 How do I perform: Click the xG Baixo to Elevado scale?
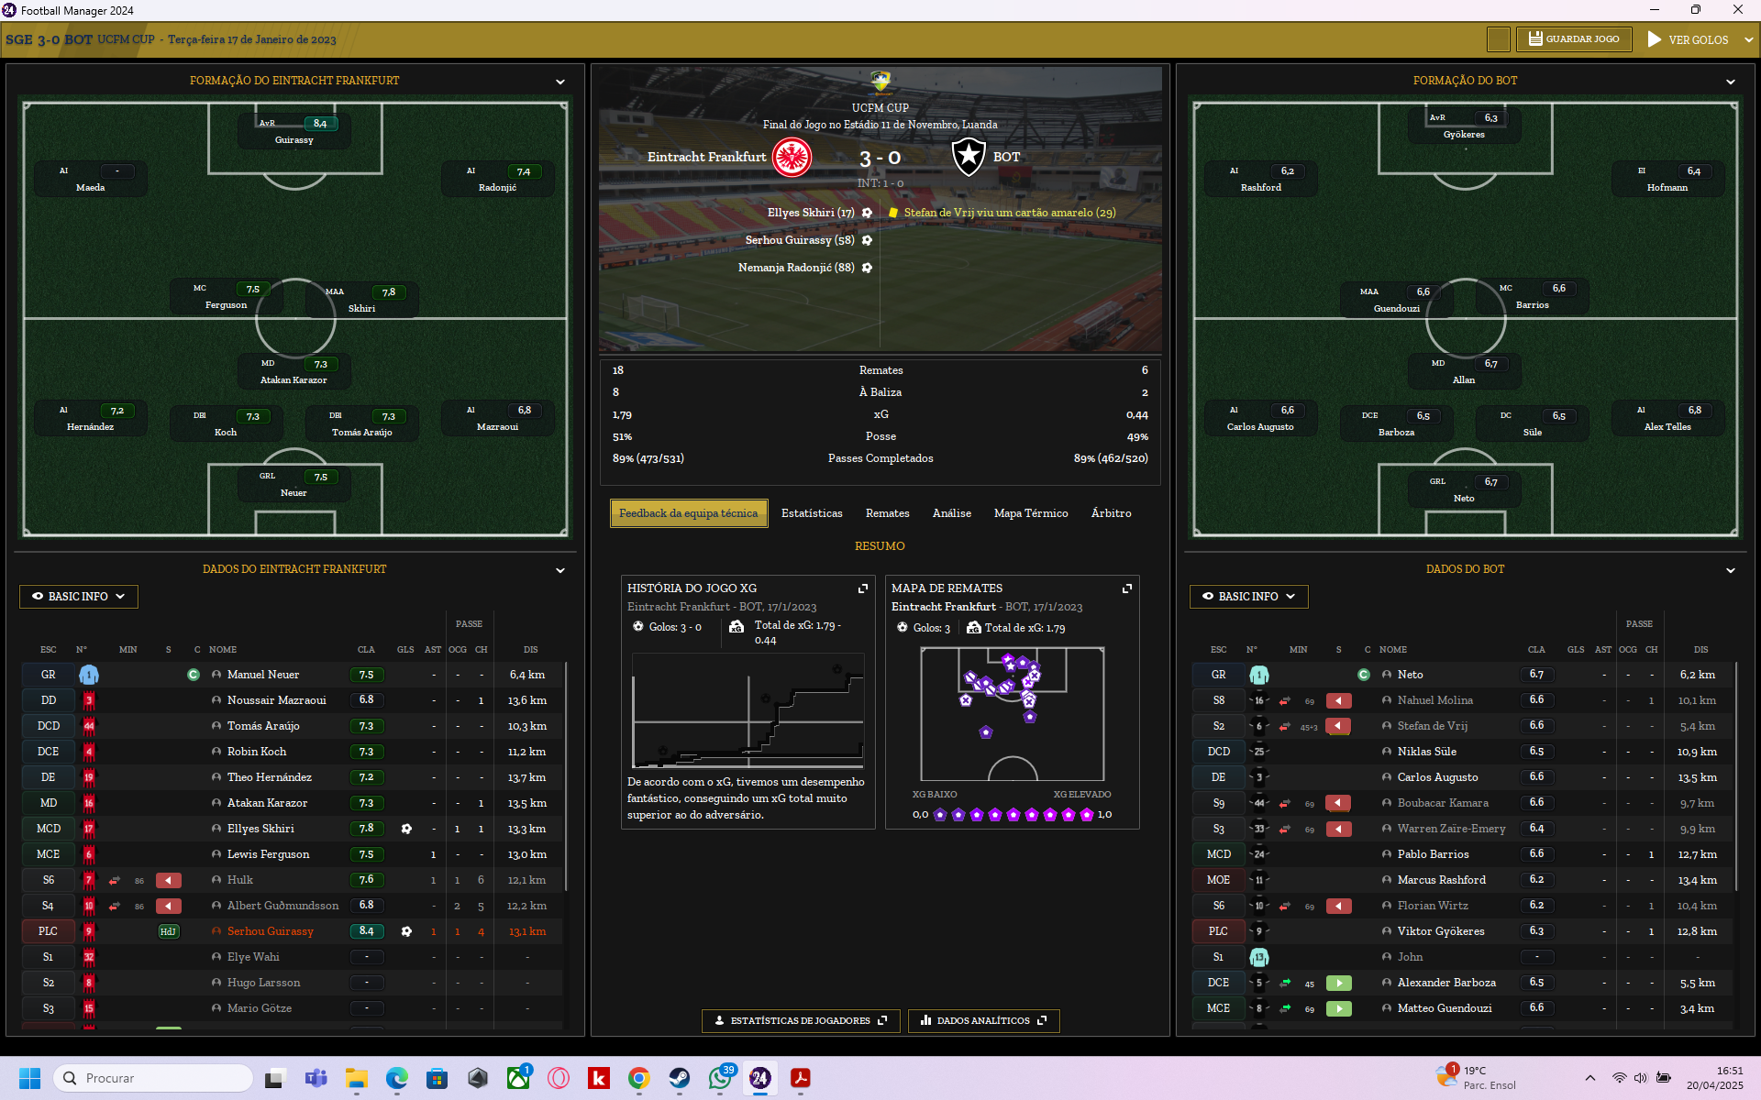tap(1012, 815)
